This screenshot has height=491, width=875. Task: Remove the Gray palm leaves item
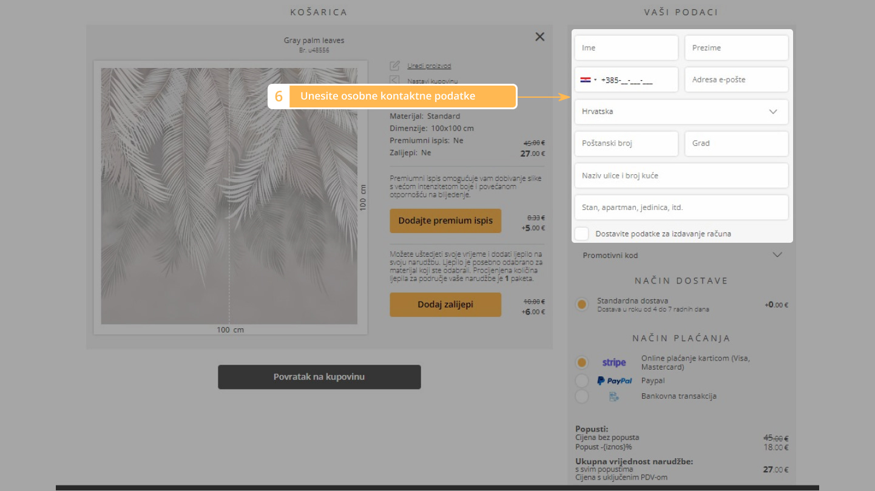pyautogui.click(x=539, y=37)
